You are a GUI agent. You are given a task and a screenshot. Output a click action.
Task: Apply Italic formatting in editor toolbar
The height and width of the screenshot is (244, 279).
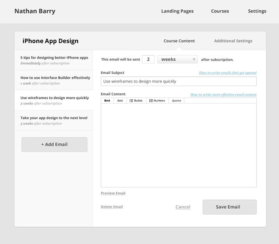tap(120, 100)
